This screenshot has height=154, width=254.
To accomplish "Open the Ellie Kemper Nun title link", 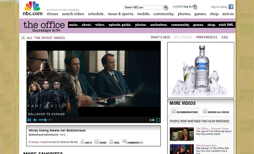I will tap(206, 146).
